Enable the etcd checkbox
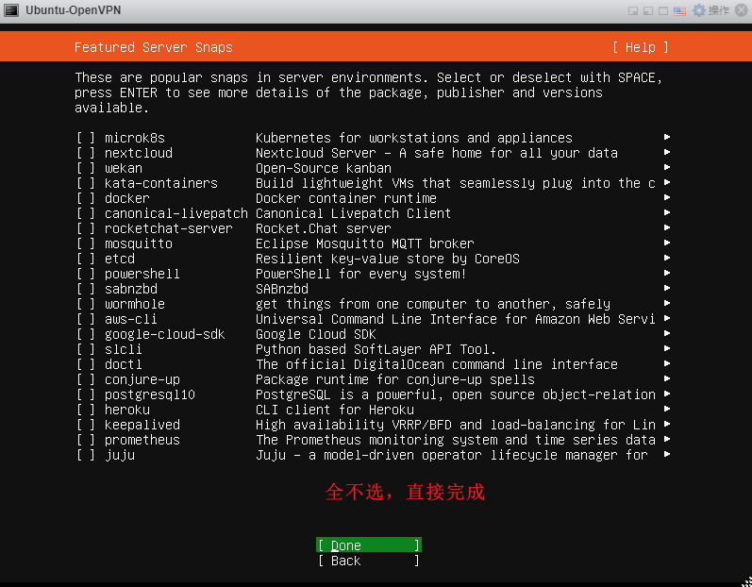Screen dimensions: 752x587 [86, 259]
